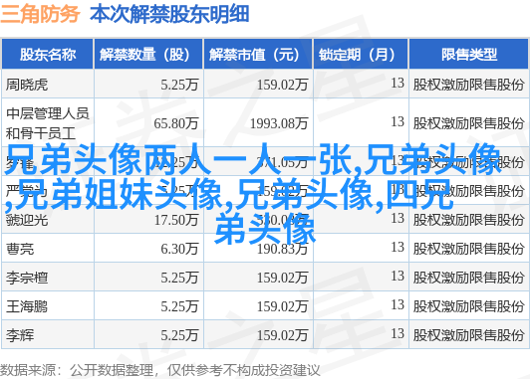Select the 李辉 shareholder name
The height and width of the screenshot is (379, 530).
coord(20,335)
